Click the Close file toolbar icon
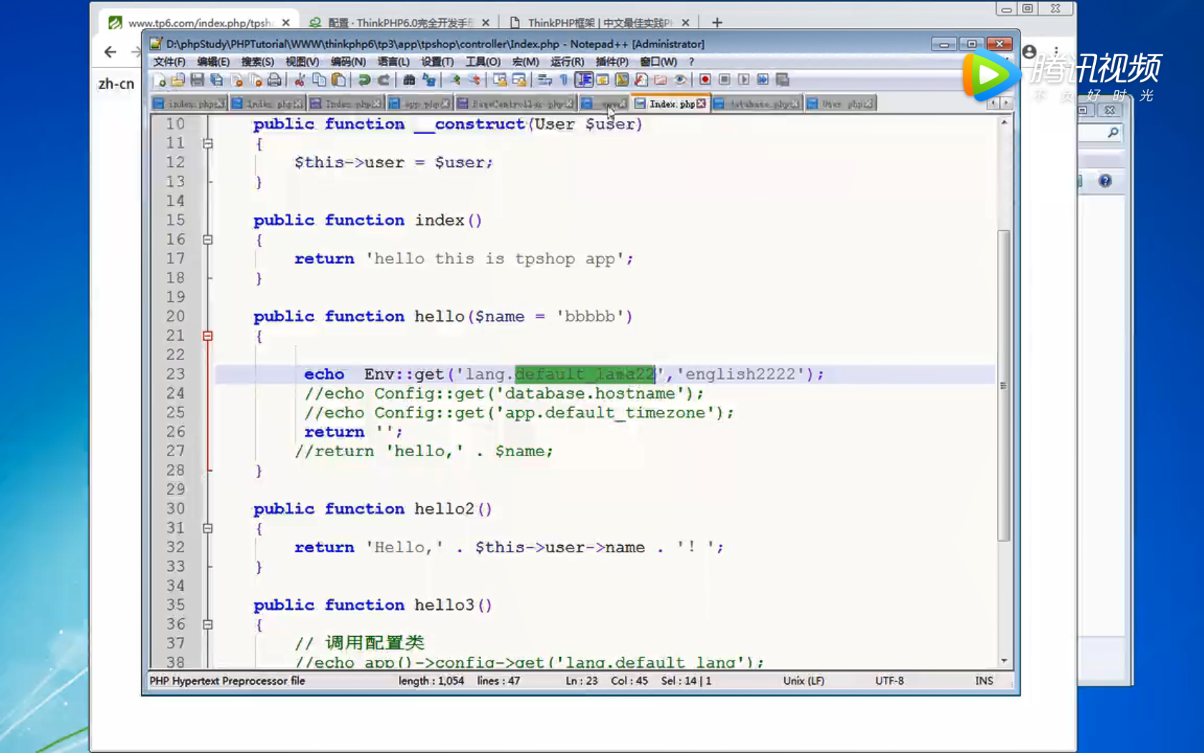Viewport: 1204px width, 753px height. click(236, 80)
